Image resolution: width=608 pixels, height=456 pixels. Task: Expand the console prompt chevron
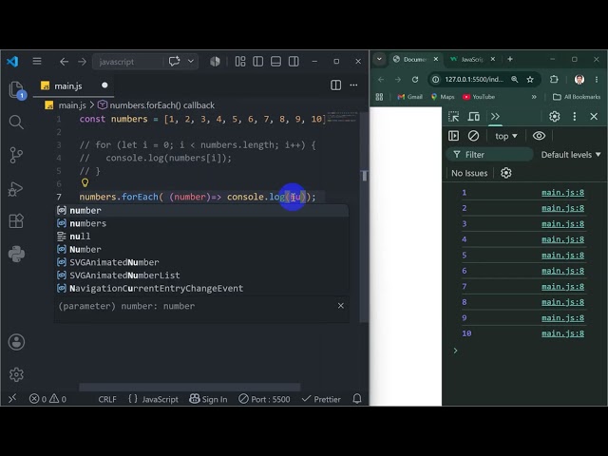(x=456, y=351)
